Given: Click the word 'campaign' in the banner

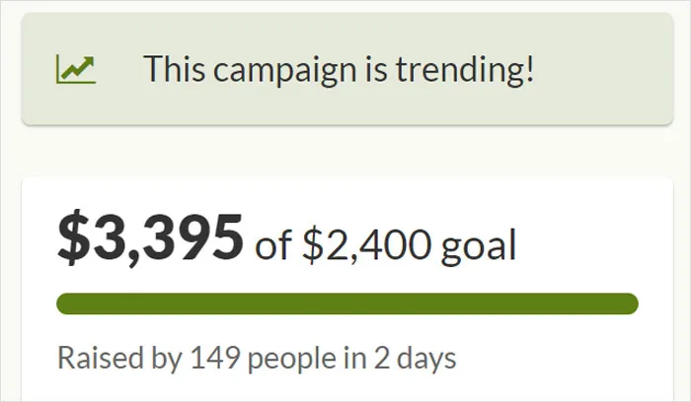Looking at the screenshot, I should click(284, 70).
